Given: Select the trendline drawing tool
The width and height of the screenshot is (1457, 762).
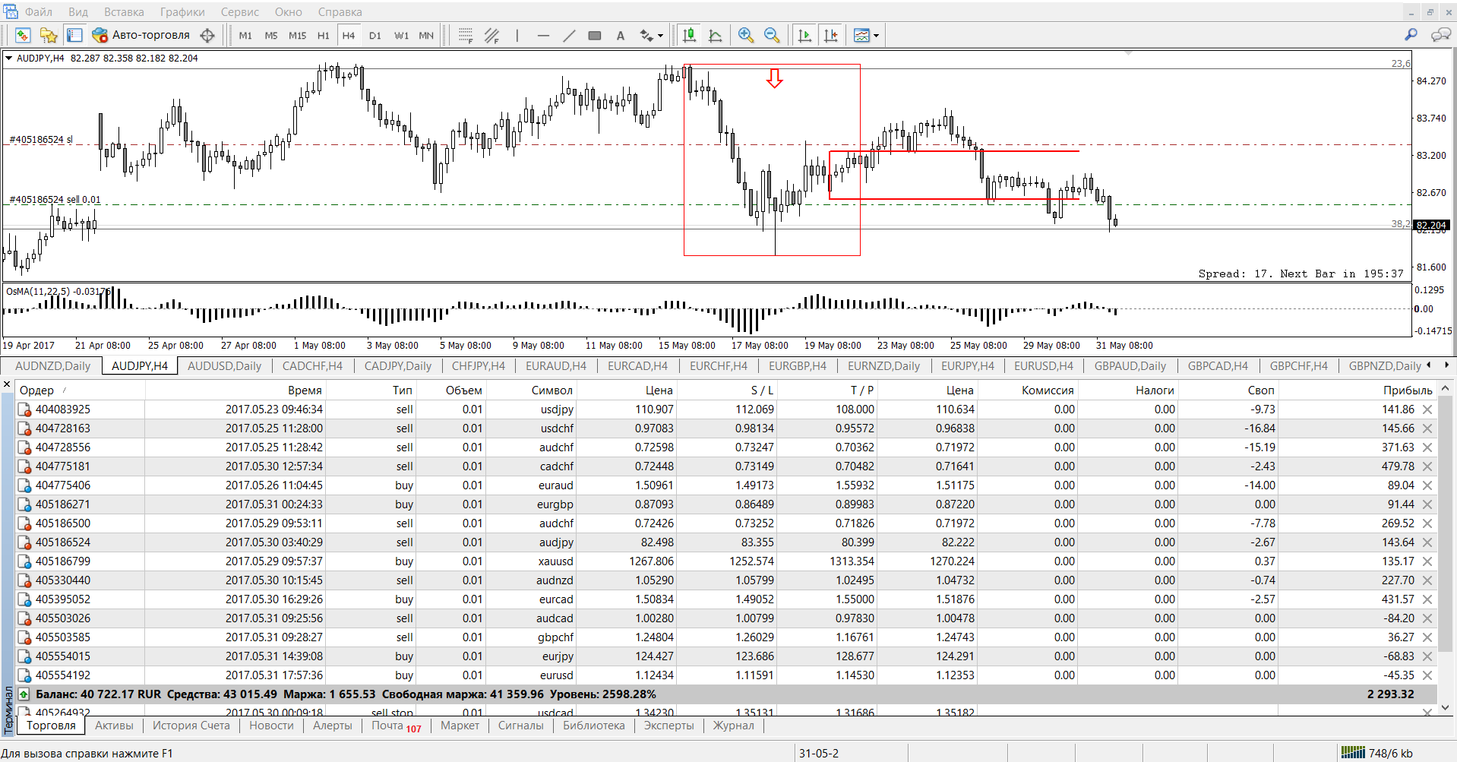Looking at the screenshot, I should 569,35.
